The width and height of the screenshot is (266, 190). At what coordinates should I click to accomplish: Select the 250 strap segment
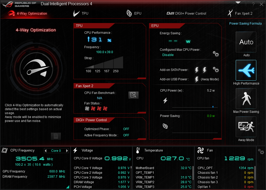coord(118,62)
